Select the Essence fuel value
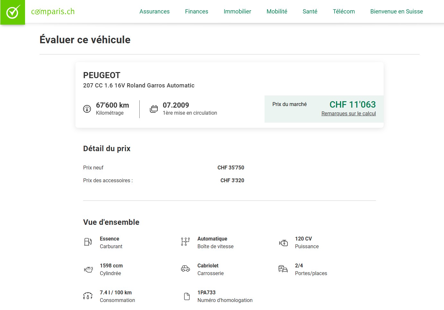Screen dimensions: 444x310 (109, 239)
